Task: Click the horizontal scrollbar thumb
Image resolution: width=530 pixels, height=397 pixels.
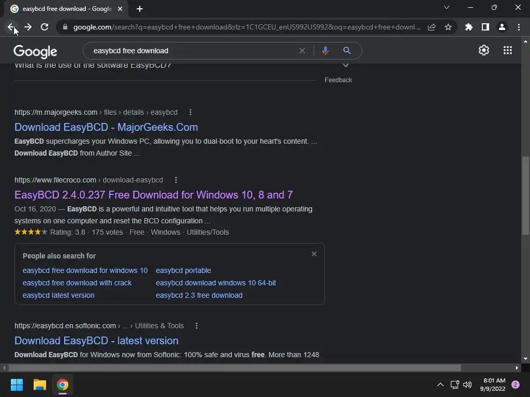Action: [235, 368]
